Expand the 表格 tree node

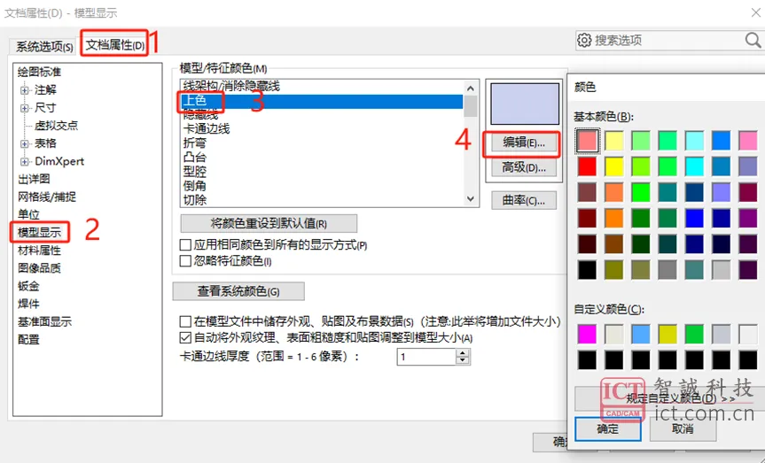point(25,143)
